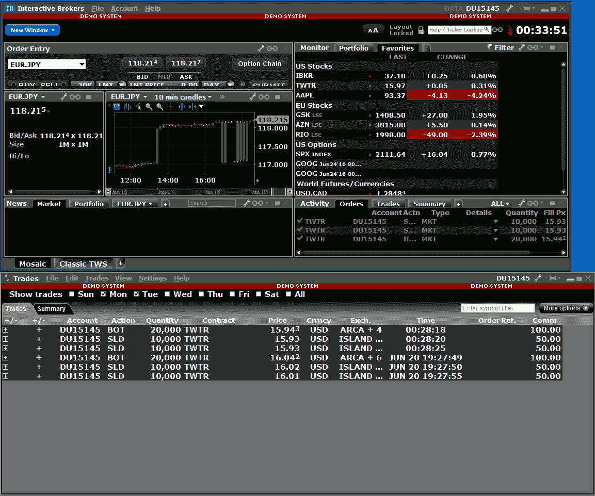Click the Layout Locked padlock icon
The width and height of the screenshot is (595, 496).
click(x=421, y=30)
